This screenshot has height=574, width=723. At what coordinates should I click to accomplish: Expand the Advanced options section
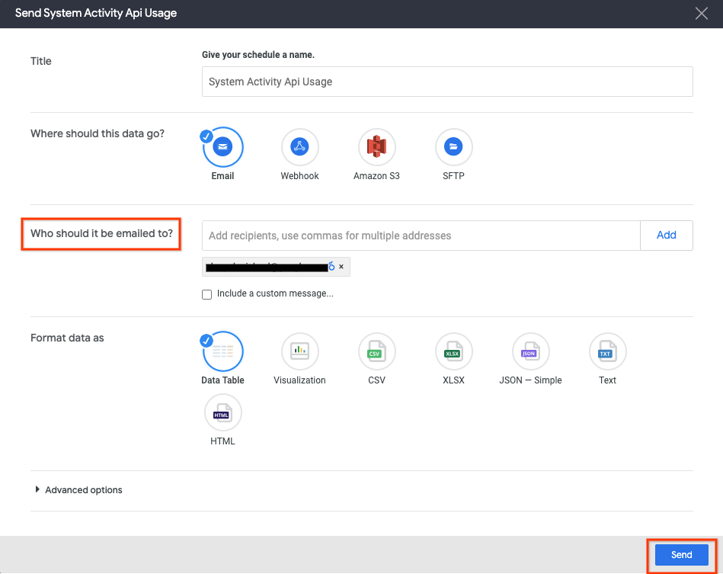[78, 490]
